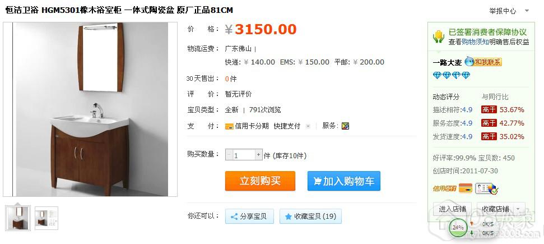
Task: Click the service badge icon after 服务
Action: pyautogui.click(x=345, y=126)
